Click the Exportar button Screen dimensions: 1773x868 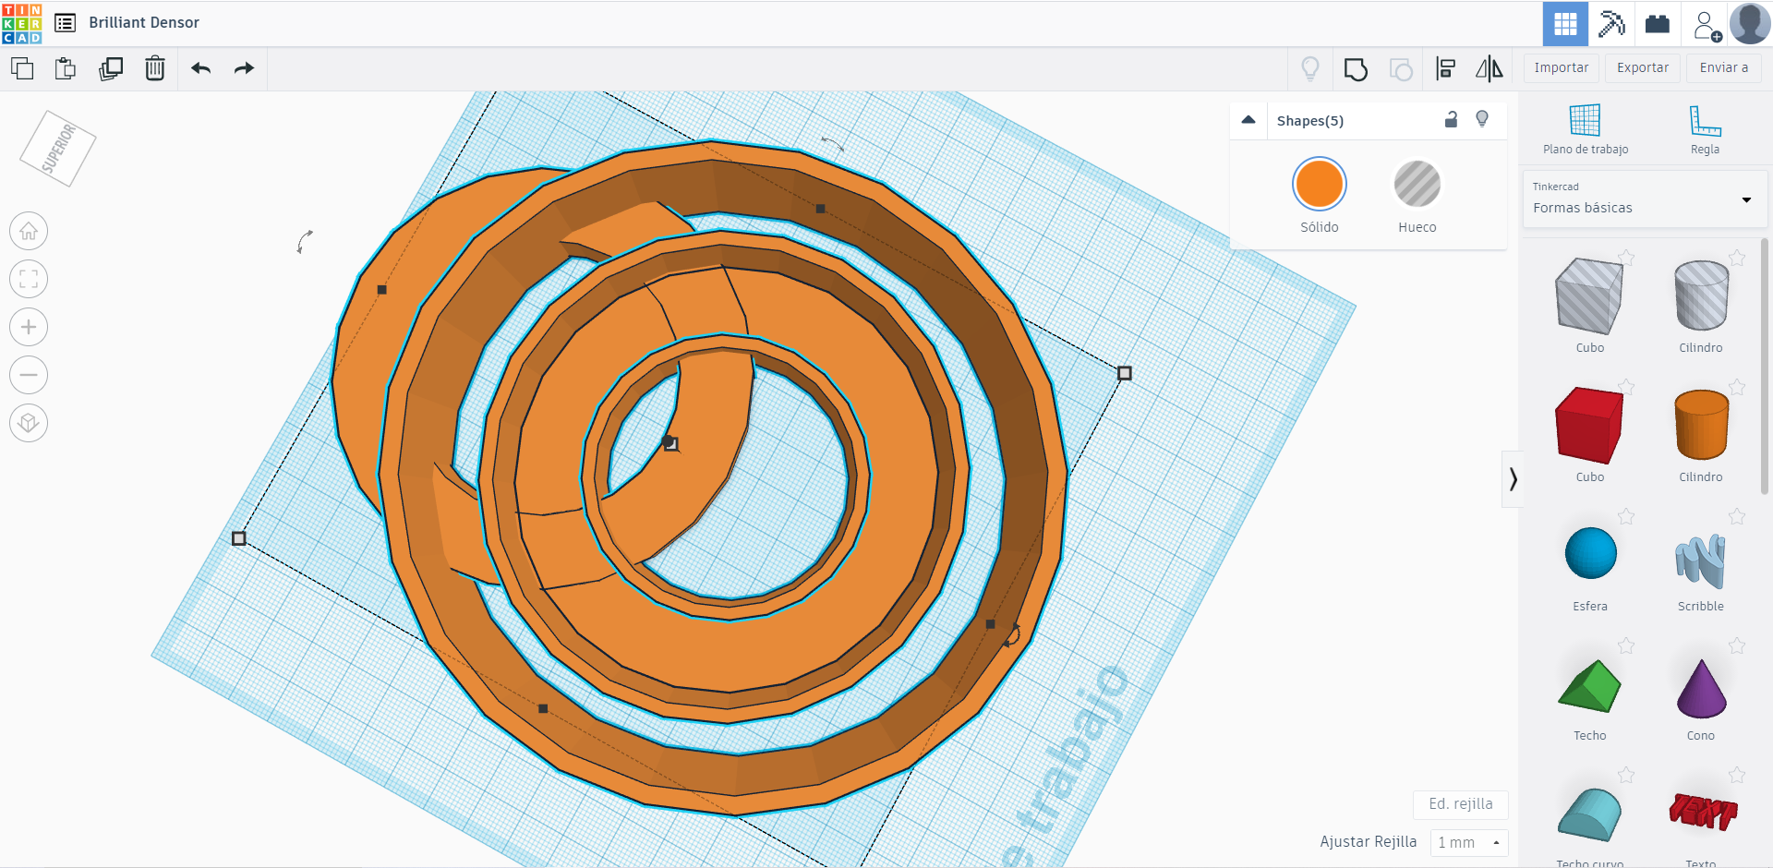[x=1643, y=68]
